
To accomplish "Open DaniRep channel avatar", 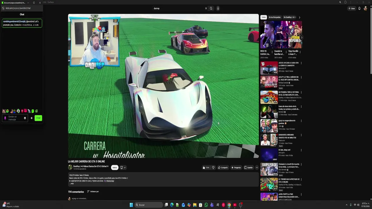I will pos(70,167).
